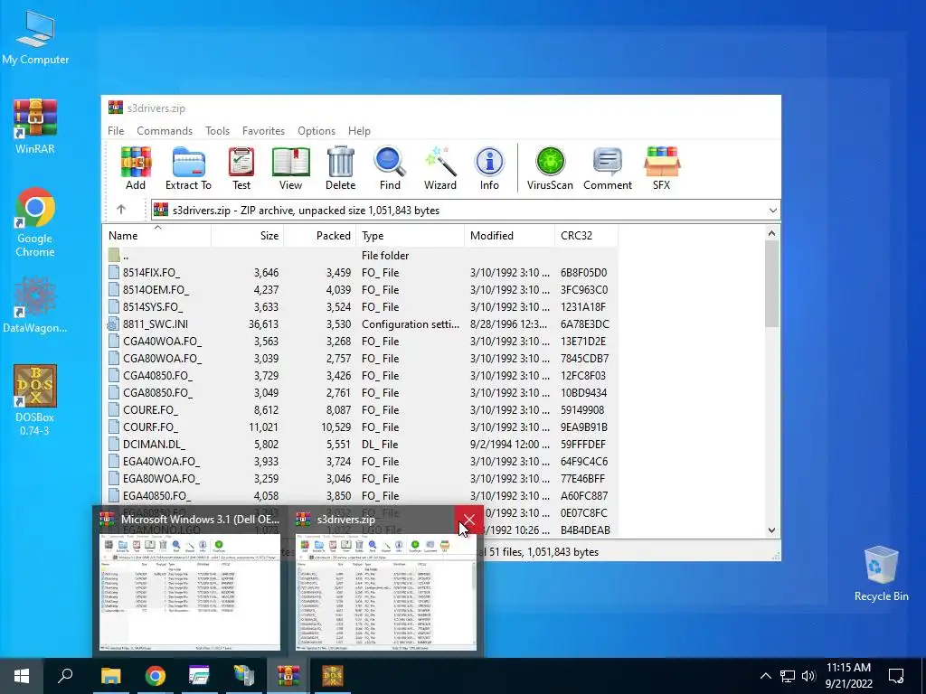The width and height of the screenshot is (926, 694).
Task: Select the parent folder '..' row
Action: [x=360, y=256]
